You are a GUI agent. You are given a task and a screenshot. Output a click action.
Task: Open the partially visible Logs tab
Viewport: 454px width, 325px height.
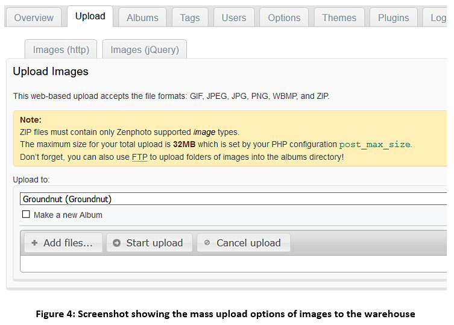coord(437,17)
